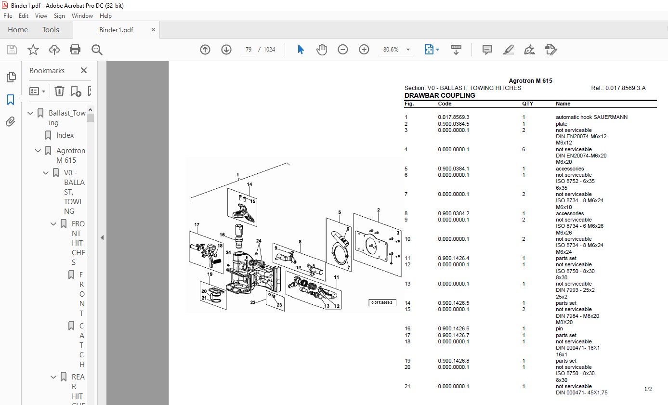
Task: Open the zoom percentage dropdown
Action: coord(408,50)
